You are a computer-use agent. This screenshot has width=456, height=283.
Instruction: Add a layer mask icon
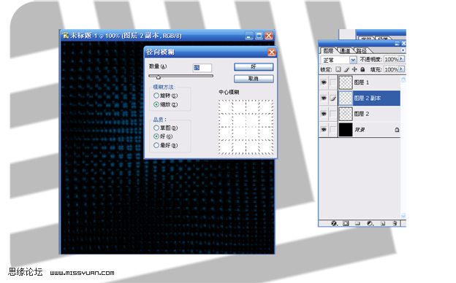pyautogui.click(x=346, y=223)
